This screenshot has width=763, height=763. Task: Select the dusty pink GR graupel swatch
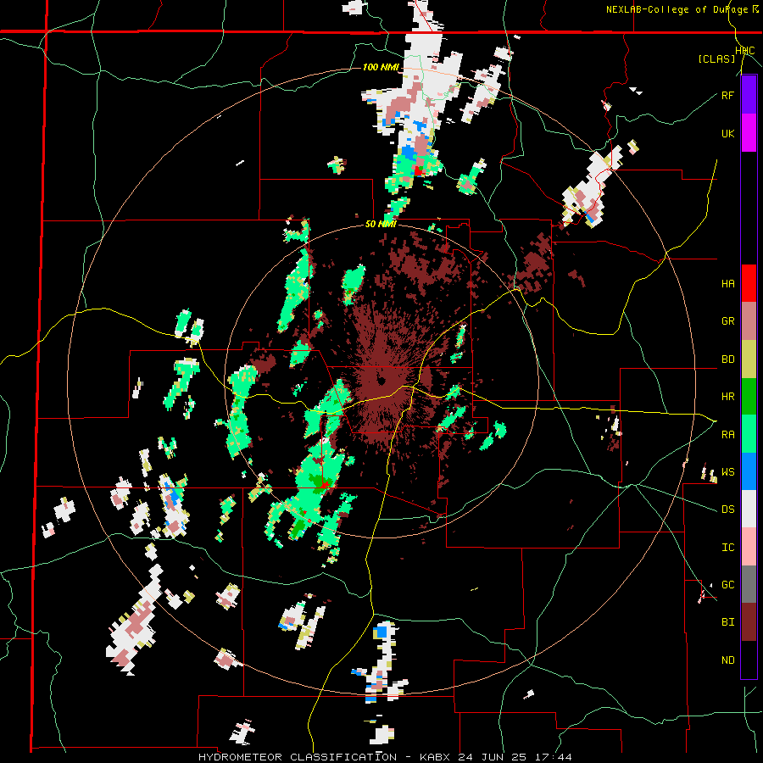[749, 321]
